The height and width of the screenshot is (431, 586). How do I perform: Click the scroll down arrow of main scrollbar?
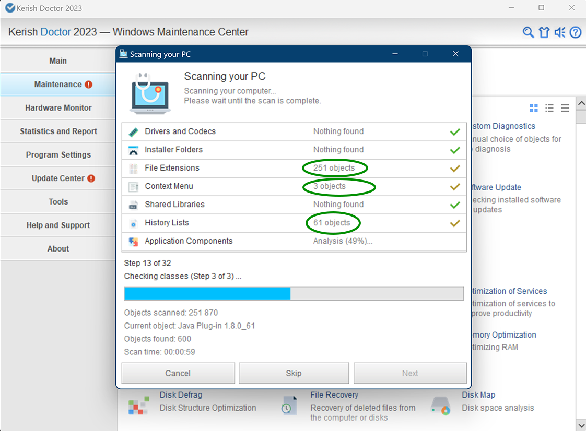point(581,425)
